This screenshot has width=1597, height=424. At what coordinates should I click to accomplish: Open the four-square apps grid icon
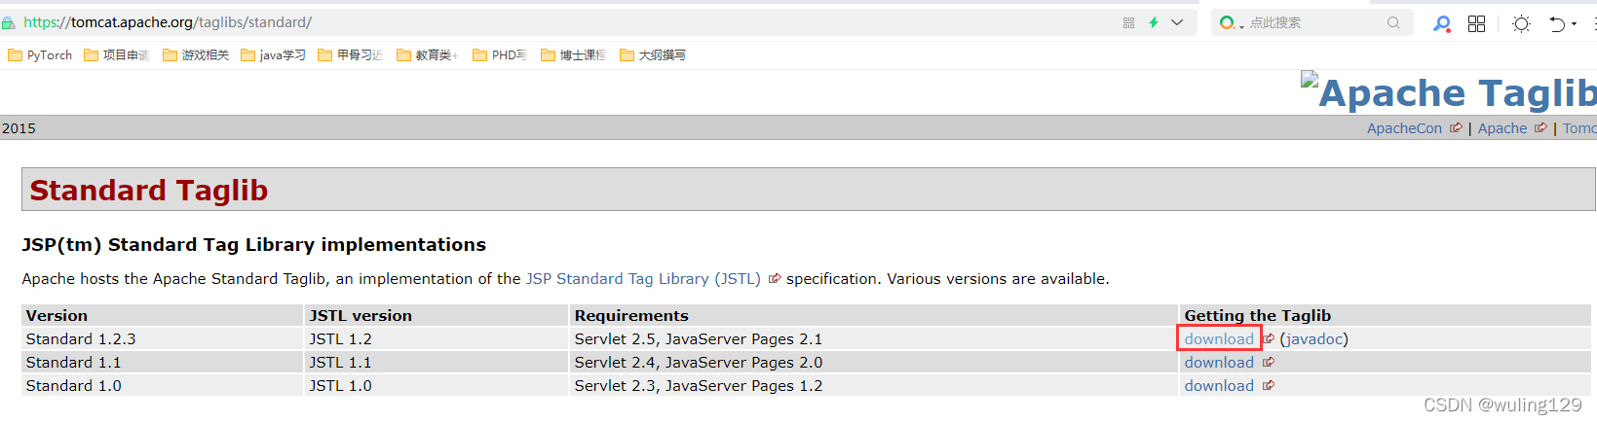1476,23
